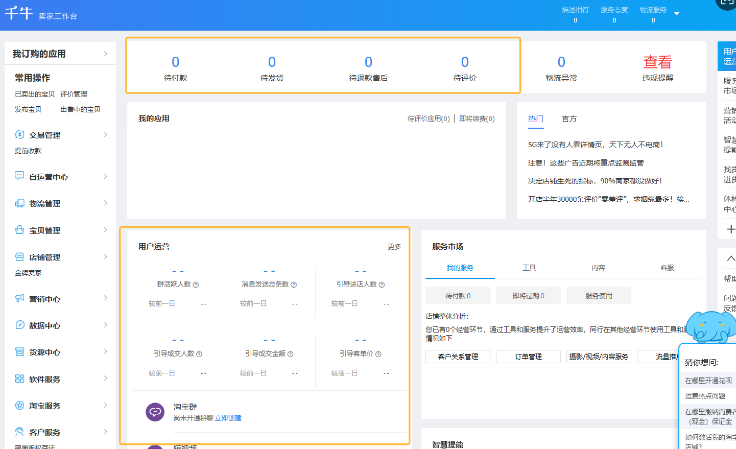736x449 pixels.
Task: Open the 5G来了 news headline
Action: [x=596, y=145]
